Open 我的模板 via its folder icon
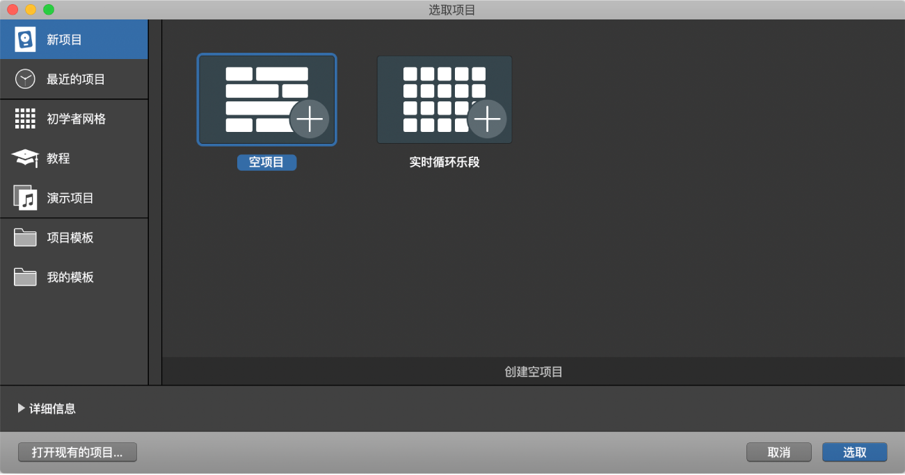 point(25,276)
